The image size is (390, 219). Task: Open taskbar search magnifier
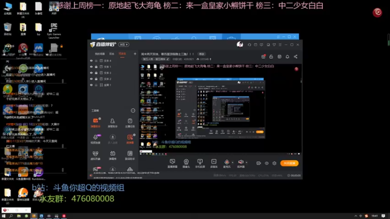click(11, 216)
